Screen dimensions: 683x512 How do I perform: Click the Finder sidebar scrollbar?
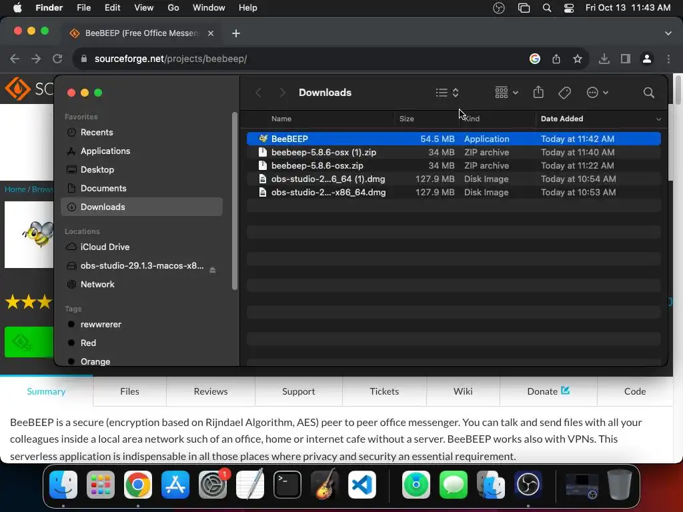click(235, 201)
